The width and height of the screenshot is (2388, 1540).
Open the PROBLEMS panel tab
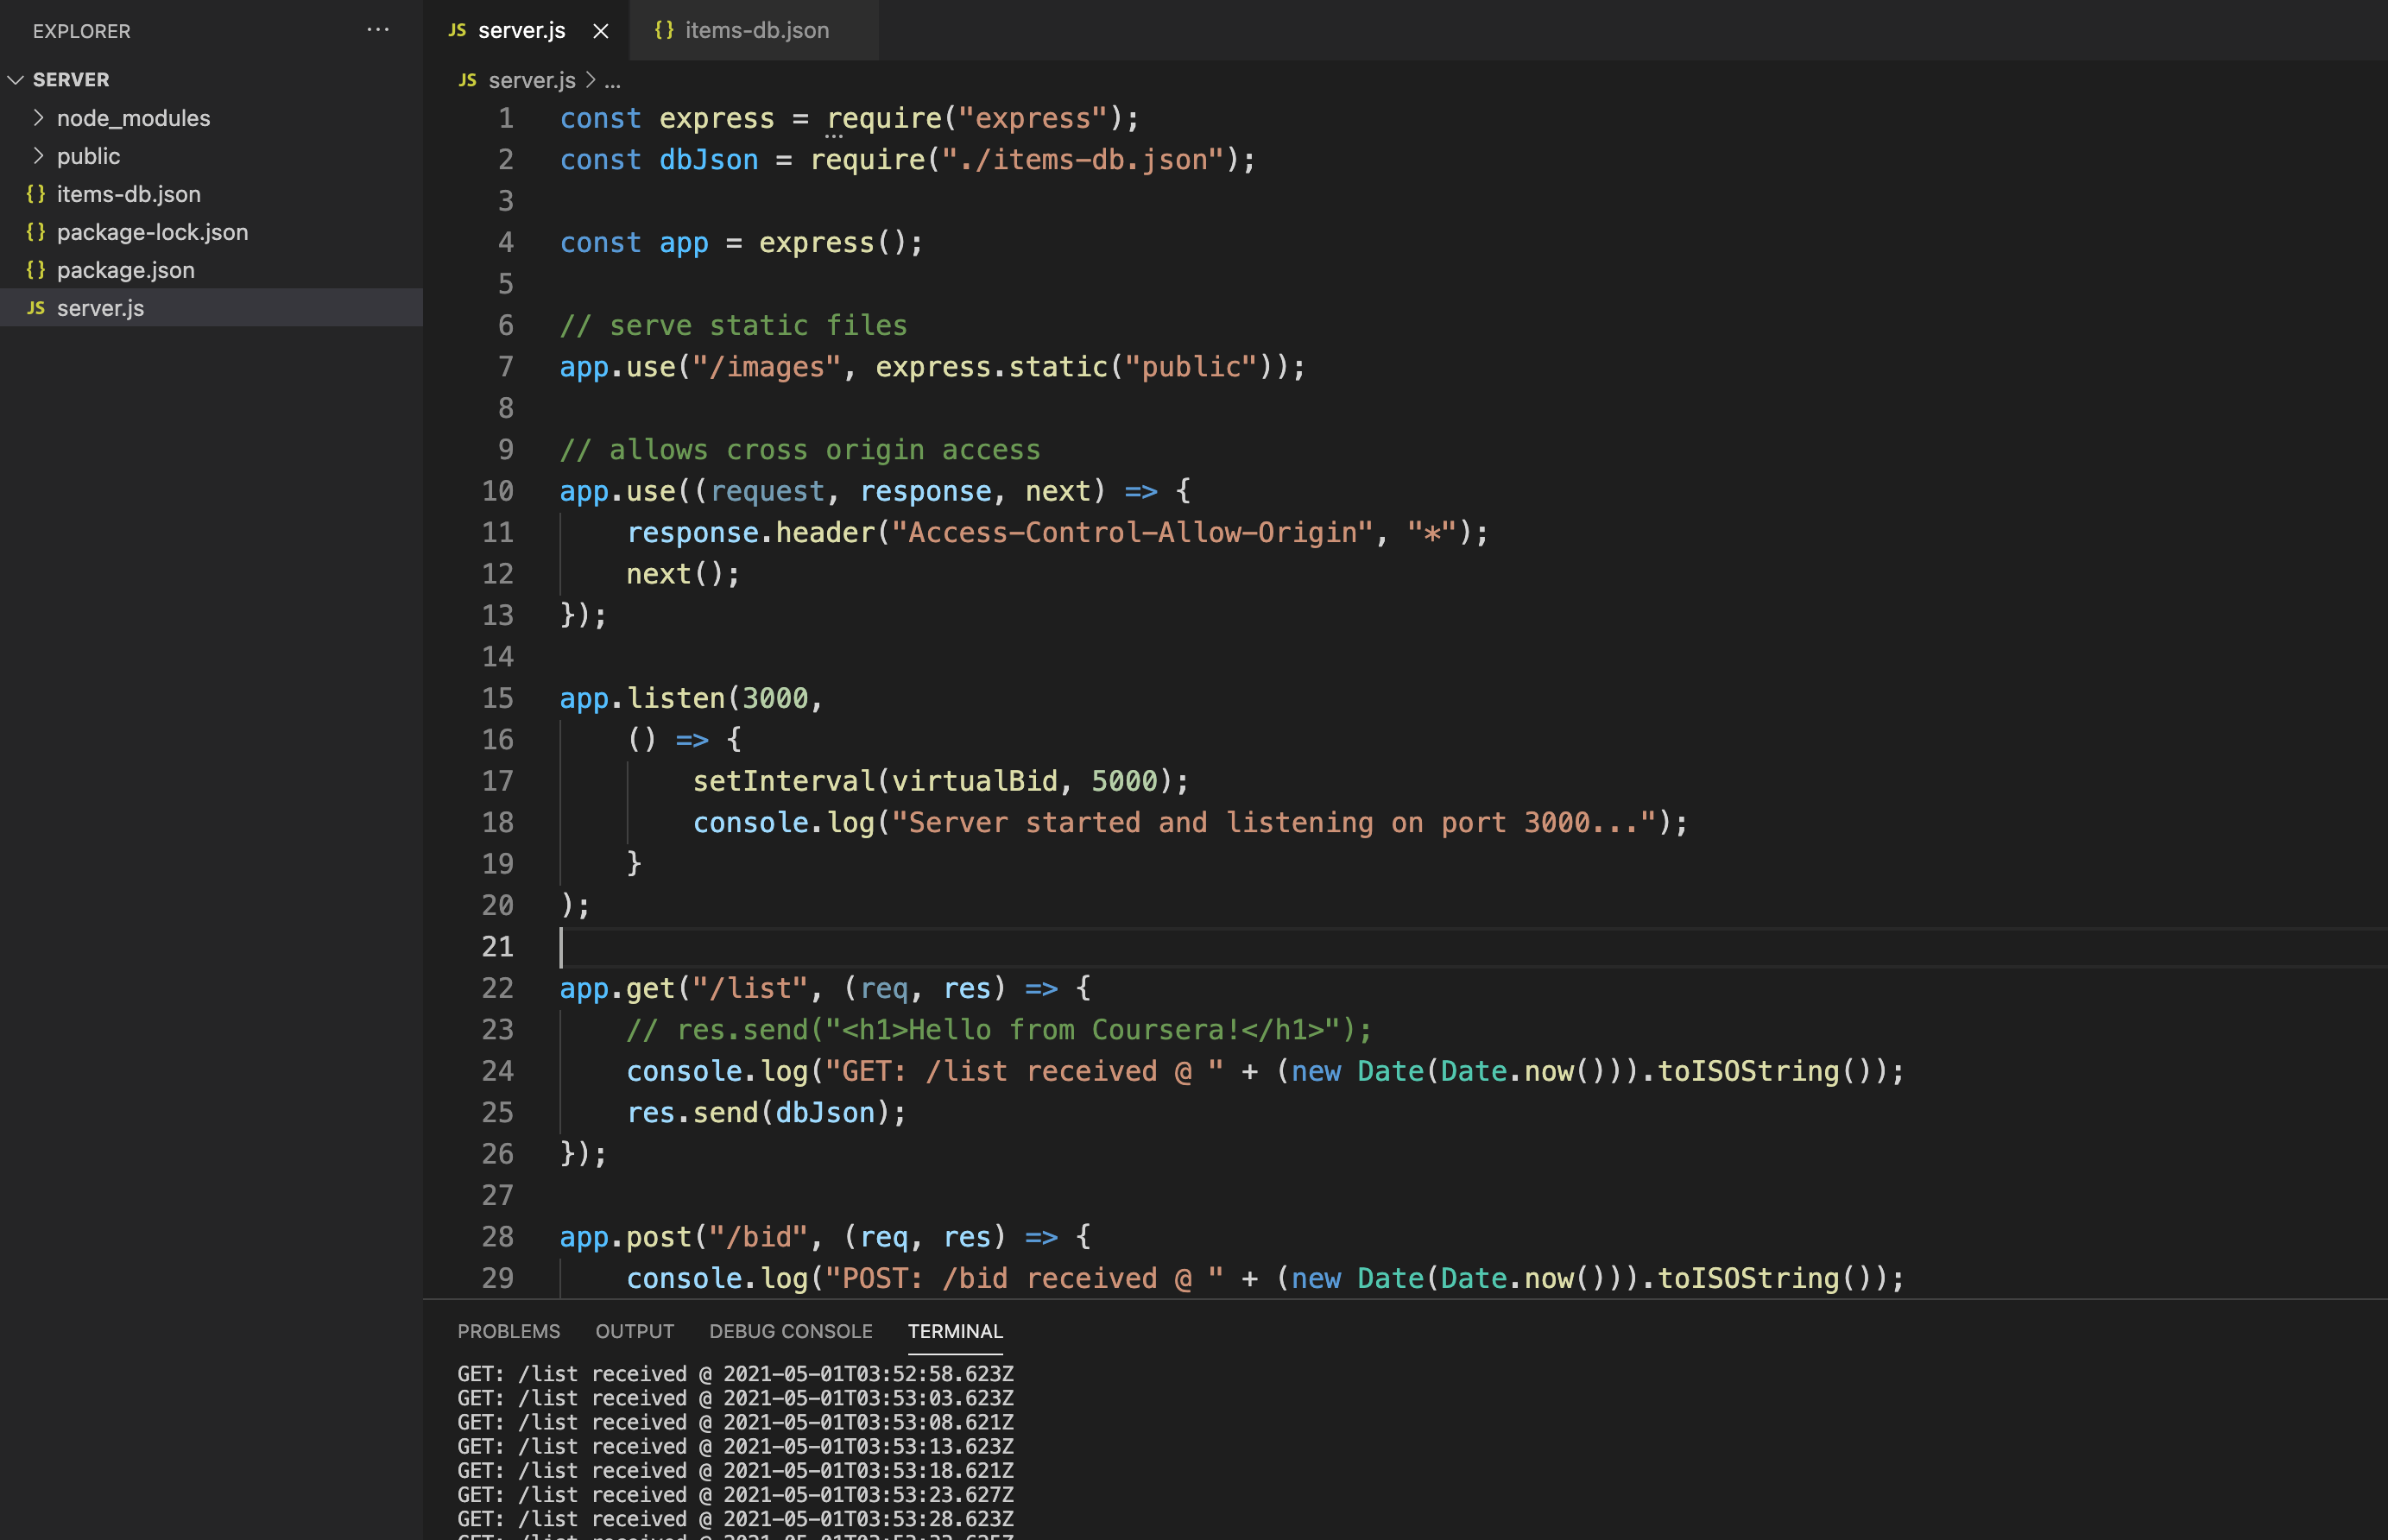click(x=508, y=1331)
